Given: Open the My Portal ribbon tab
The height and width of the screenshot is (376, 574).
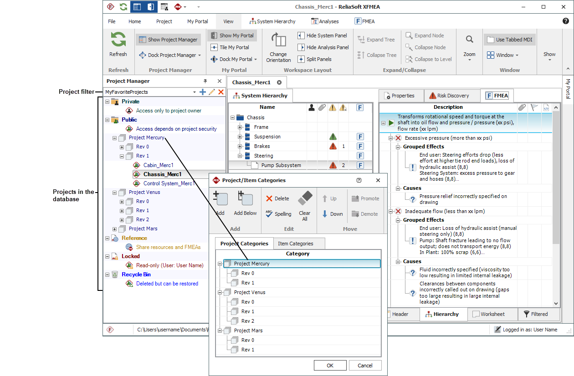Looking at the screenshot, I should (x=197, y=21).
